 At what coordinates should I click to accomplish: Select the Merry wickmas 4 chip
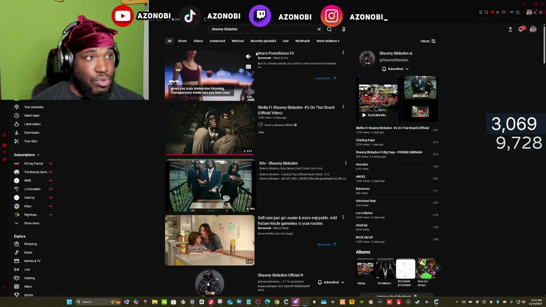328,41
